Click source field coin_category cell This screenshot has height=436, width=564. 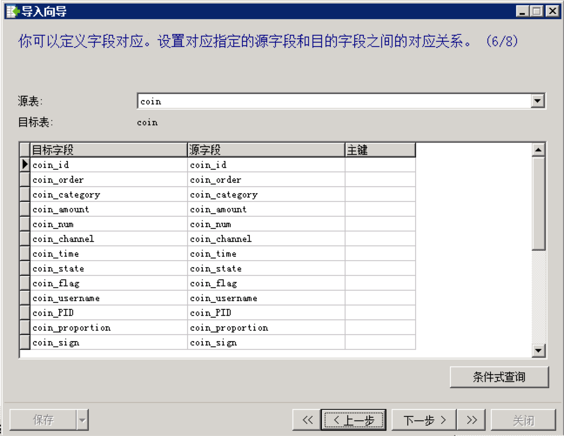click(266, 195)
